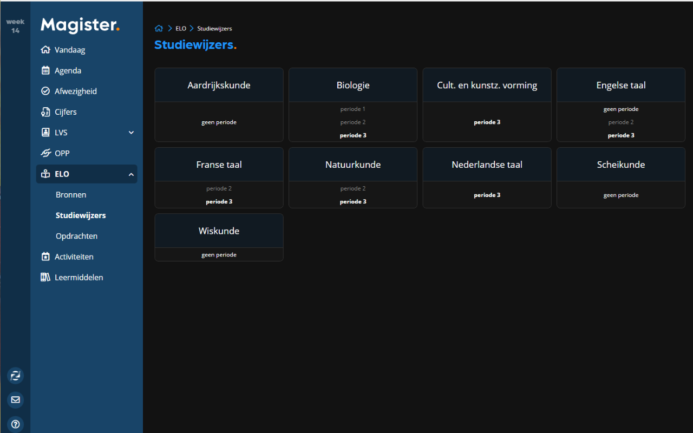
Task: Click the Afwezigheid checkmark icon
Action: coord(45,91)
